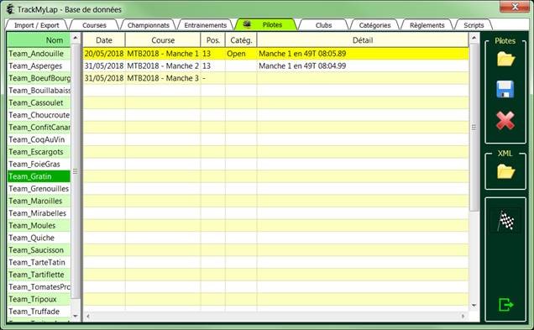Image resolution: width=534 pixels, height=330 pixels.
Task: Click the Course column header
Action: [x=163, y=40]
